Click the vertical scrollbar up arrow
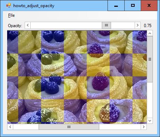Image resolution: width=160 pixels, height=137 pixels. click(150, 34)
